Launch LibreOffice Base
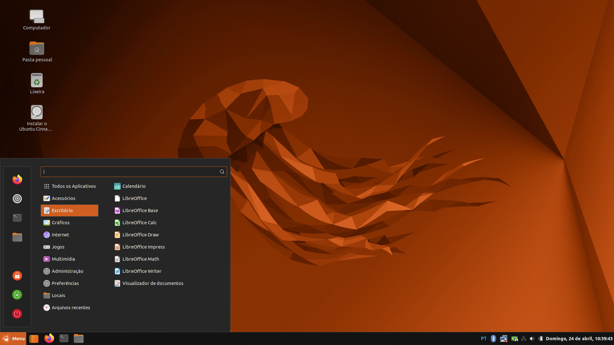This screenshot has width=614, height=345. pyautogui.click(x=136, y=211)
